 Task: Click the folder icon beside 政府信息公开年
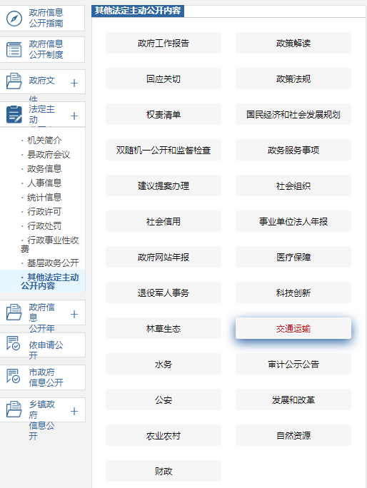(x=14, y=312)
